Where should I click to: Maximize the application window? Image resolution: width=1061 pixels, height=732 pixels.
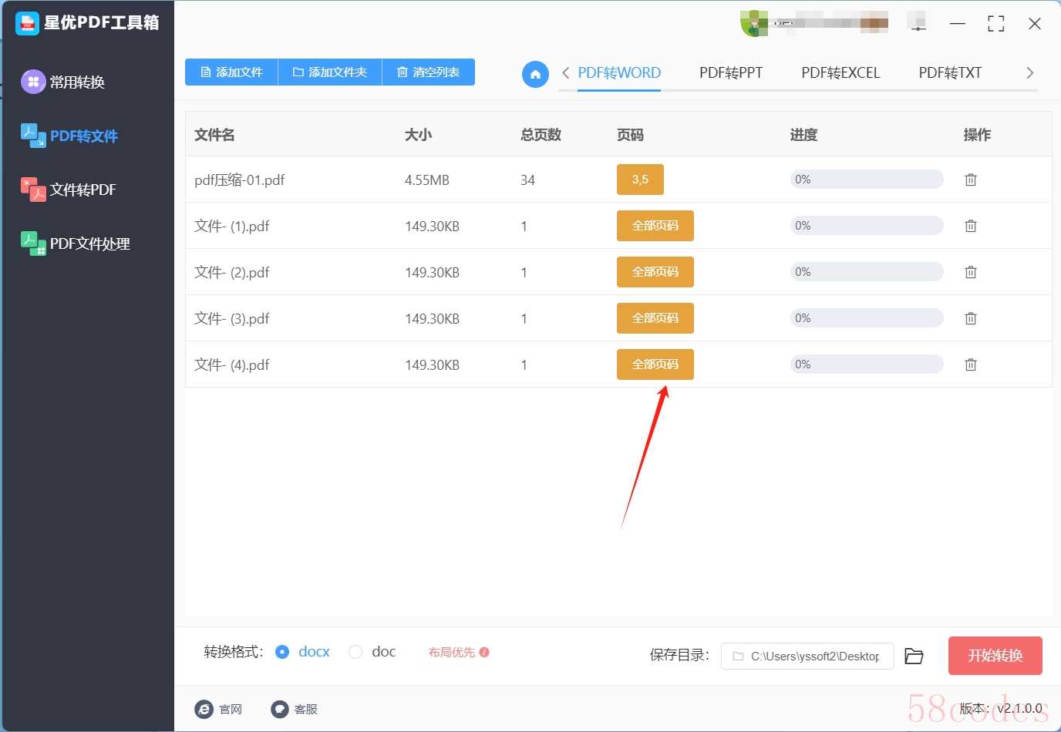point(996,24)
